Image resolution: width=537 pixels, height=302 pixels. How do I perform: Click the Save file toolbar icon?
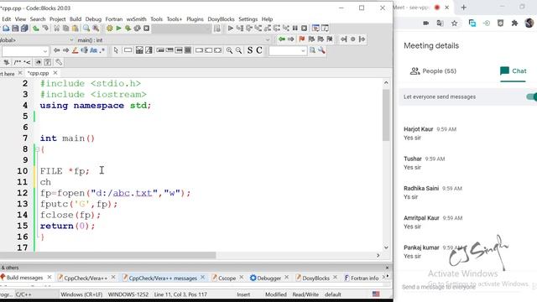15,29
